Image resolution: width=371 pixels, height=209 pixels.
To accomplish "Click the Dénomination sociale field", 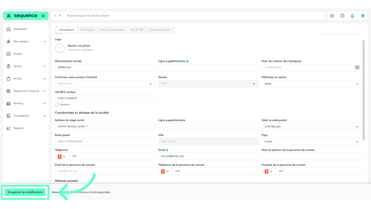I will [105, 68].
